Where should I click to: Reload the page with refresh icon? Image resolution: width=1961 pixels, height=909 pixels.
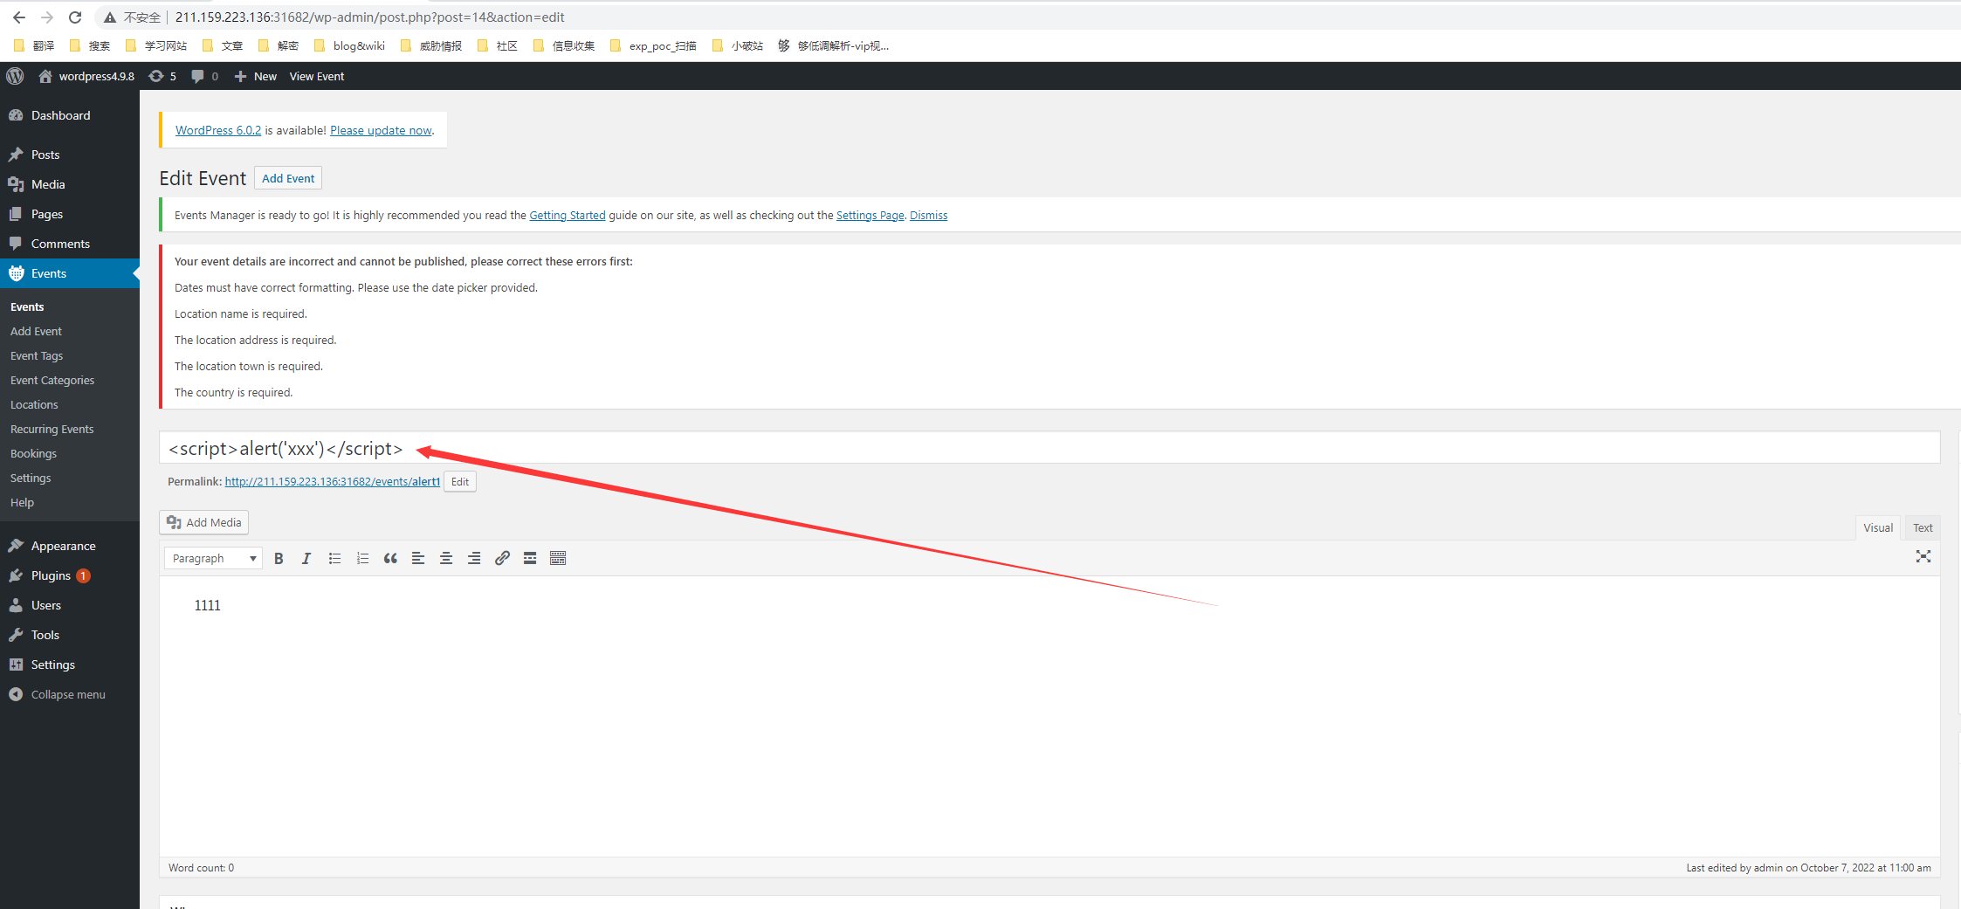[x=75, y=17]
